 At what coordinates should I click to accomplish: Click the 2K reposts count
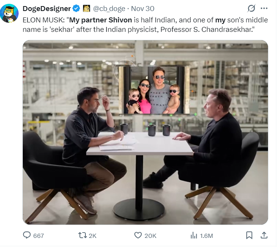point(92,236)
